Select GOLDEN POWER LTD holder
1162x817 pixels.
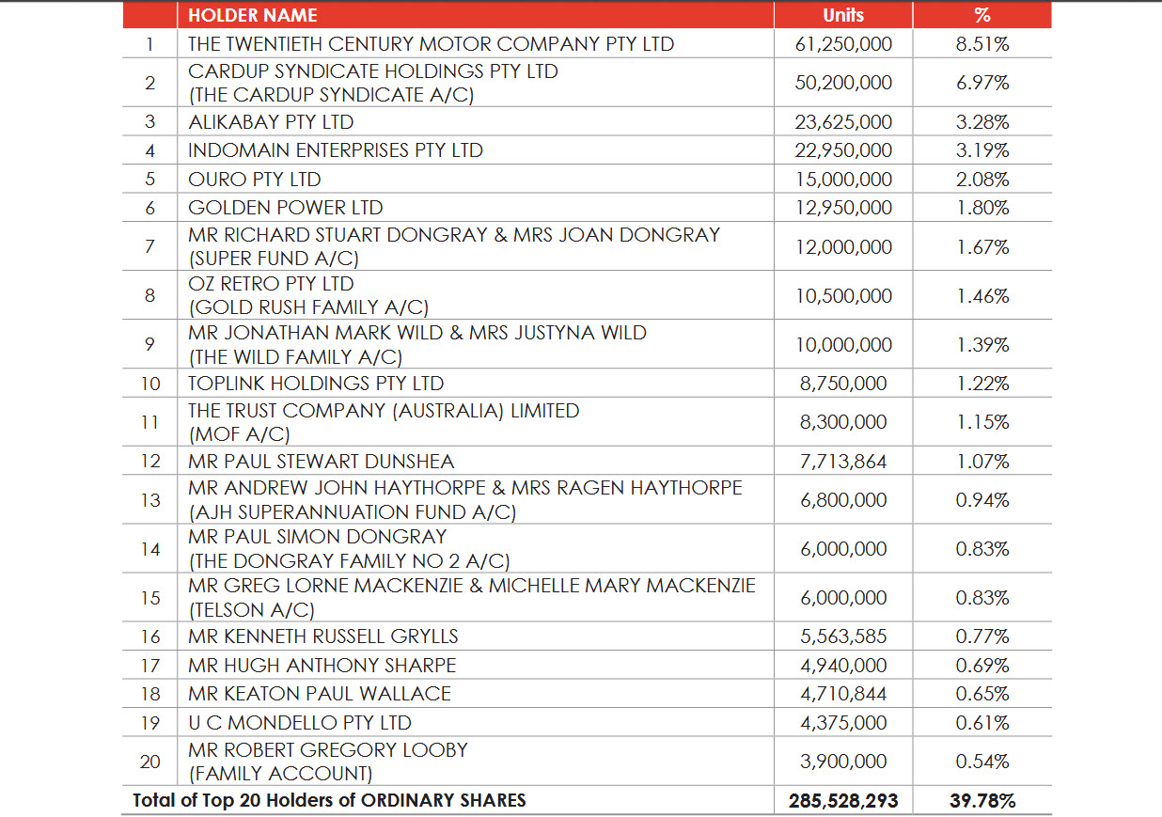[285, 208]
